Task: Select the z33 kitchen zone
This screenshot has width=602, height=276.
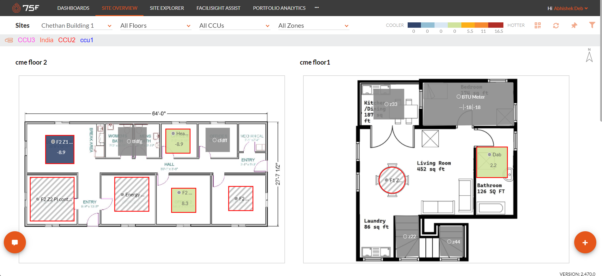Action: pos(389,104)
